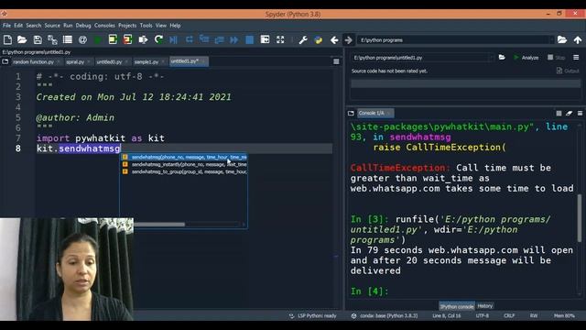Screen dimensions: 586x330
Task: Run the file with the green play icon
Action: click(98, 39)
